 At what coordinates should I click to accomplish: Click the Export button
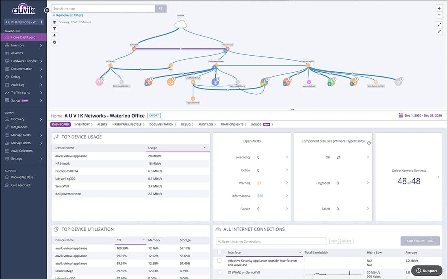(x=154, y=116)
